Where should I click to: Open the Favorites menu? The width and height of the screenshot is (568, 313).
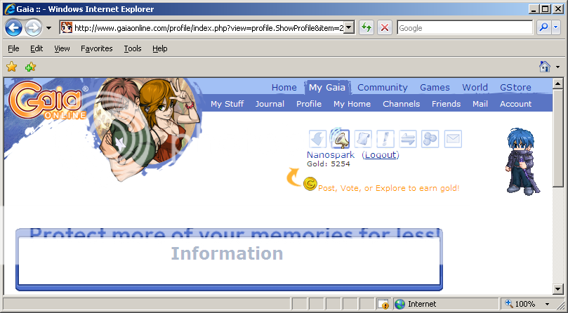pos(96,48)
